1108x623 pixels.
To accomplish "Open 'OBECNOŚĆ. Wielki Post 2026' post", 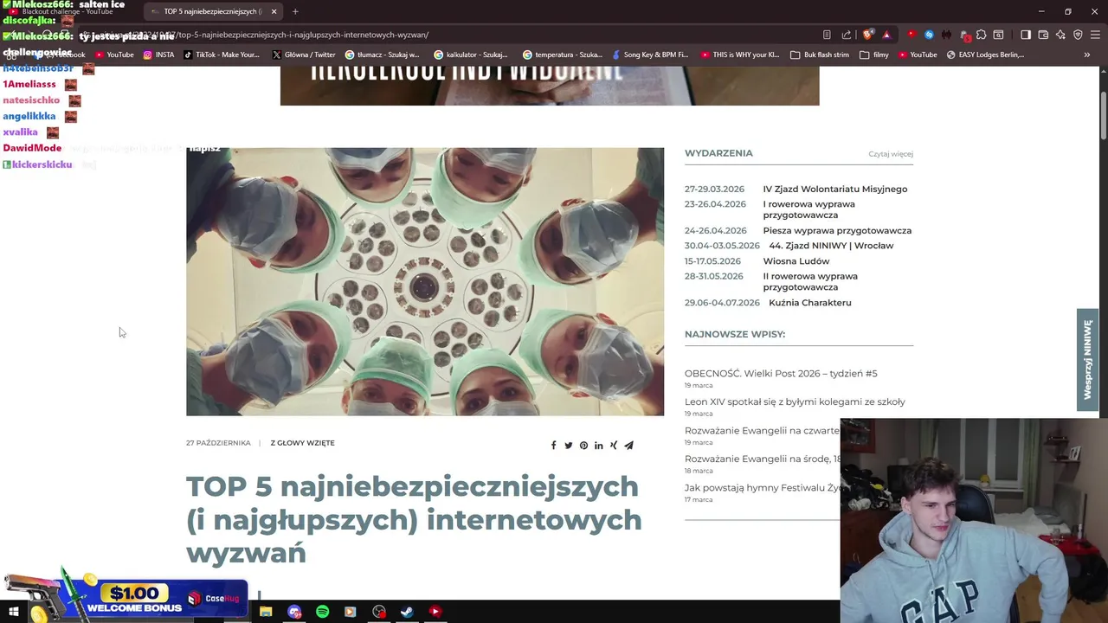I will click(x=781, y=374).
